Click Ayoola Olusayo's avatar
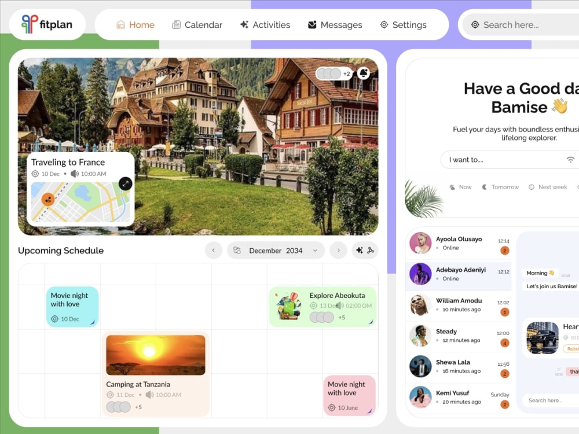Image resolution: width=579 pixels, height=434 pixels. click(x=420, y=243)
